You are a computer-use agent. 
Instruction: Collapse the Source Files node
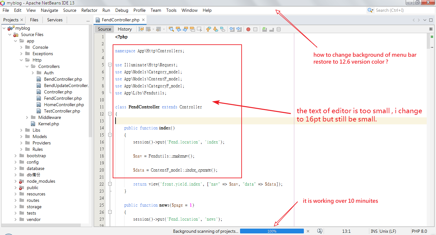coord(10,34)
